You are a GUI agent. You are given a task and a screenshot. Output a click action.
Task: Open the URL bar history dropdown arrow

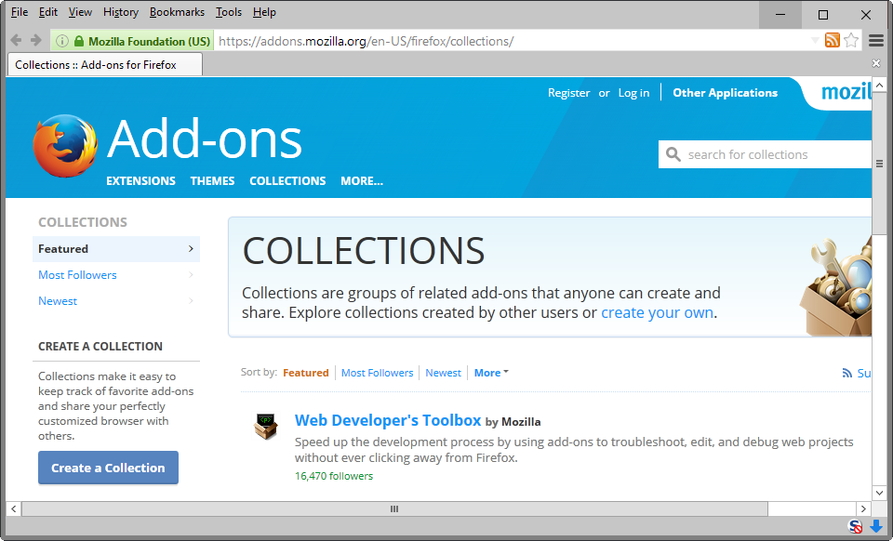pos(815,40)
